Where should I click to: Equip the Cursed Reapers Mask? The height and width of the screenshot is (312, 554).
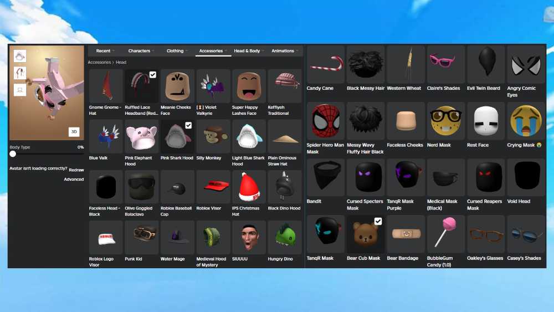coord(486,177)
